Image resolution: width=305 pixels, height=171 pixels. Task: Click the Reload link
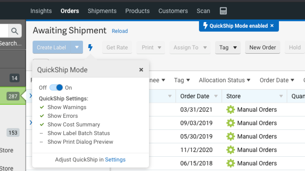[120, 31]
